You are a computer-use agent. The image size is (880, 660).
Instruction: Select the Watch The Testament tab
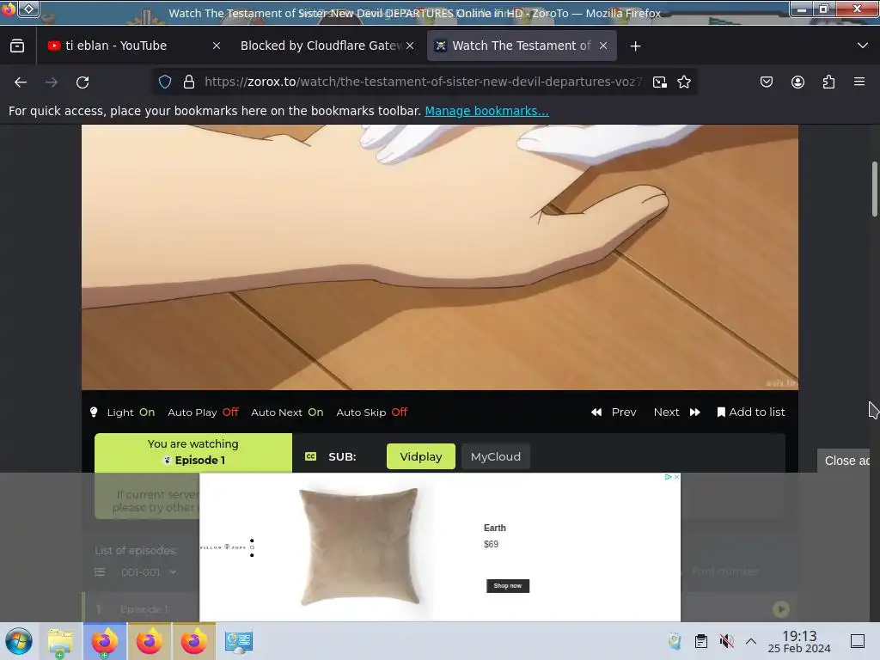521,46
